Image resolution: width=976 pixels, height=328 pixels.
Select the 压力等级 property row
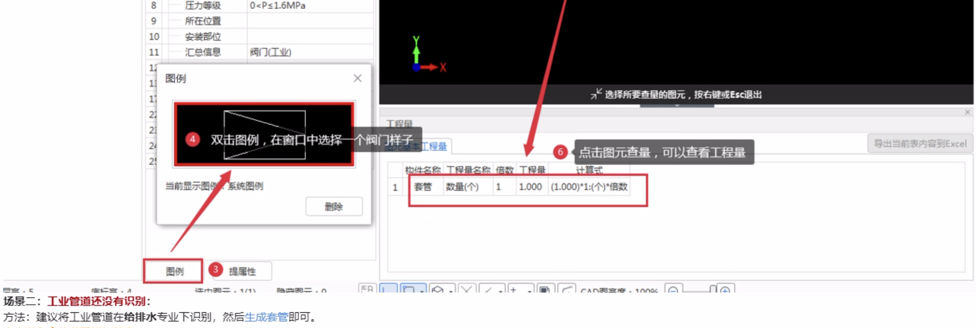260,5
